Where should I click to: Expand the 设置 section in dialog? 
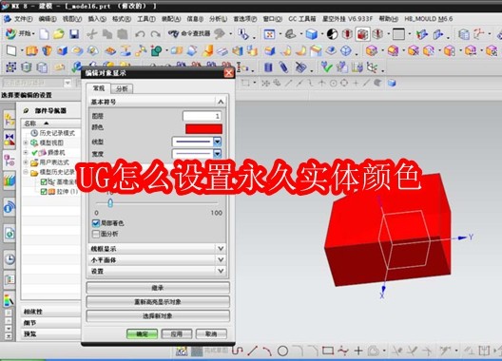pyautogui.click(x=158, y=271)
